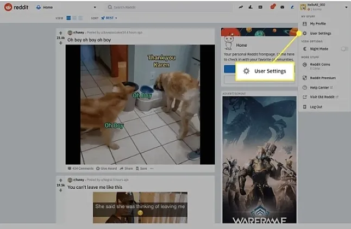Toggle Night Mode switch

[x=344, y=49]
